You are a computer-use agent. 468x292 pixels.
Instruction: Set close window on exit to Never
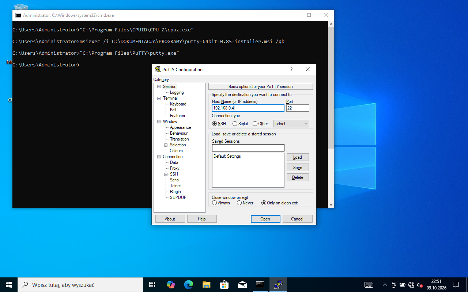tap(245, 203)
